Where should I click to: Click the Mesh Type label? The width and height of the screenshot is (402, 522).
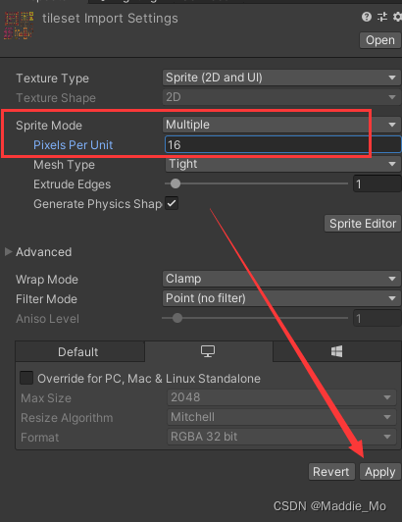click(64, 165)
